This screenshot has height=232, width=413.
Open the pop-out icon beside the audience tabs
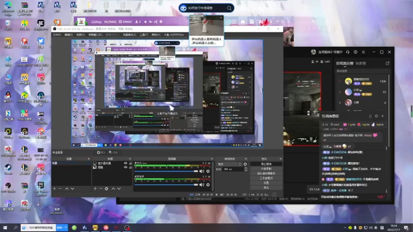pos(388,63)
